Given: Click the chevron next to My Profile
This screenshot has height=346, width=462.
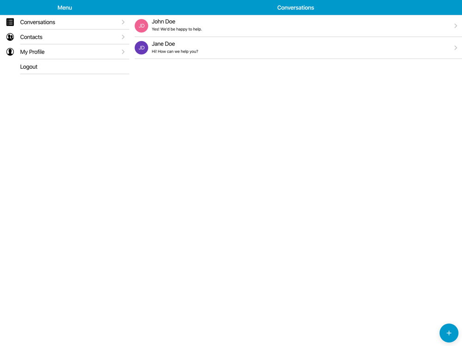Looking at the screenshot, I should 123,52.
